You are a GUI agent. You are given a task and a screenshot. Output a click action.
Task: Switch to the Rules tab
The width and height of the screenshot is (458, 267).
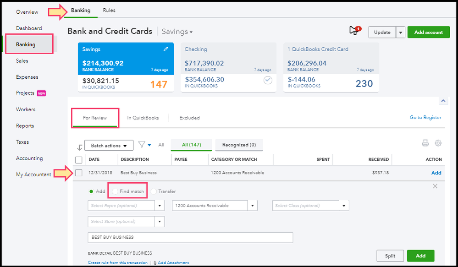(x=109, y=10)
